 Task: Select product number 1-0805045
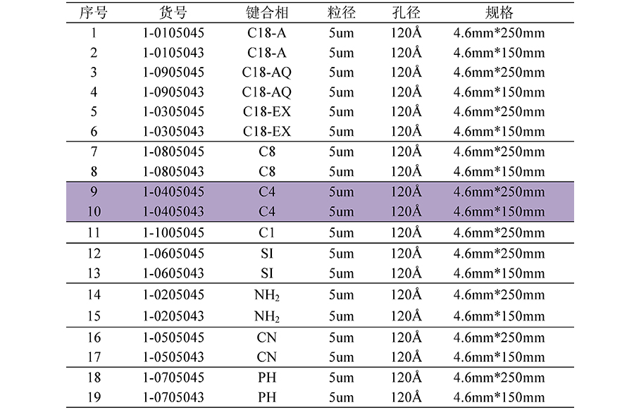(173, 151)
